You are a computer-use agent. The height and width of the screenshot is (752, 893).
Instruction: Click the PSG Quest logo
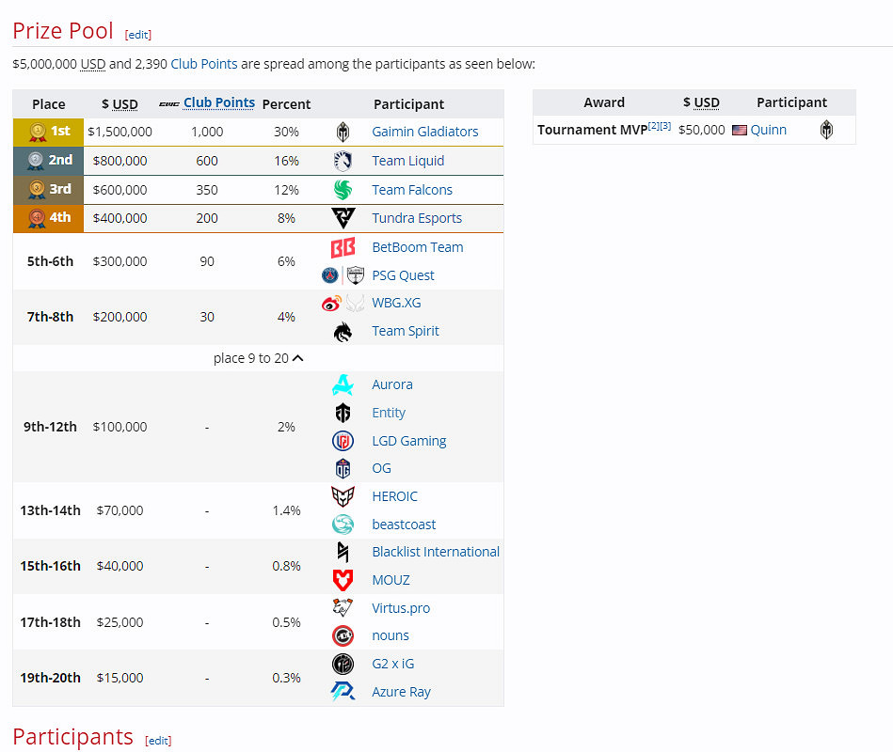click(x=348, y=274)
